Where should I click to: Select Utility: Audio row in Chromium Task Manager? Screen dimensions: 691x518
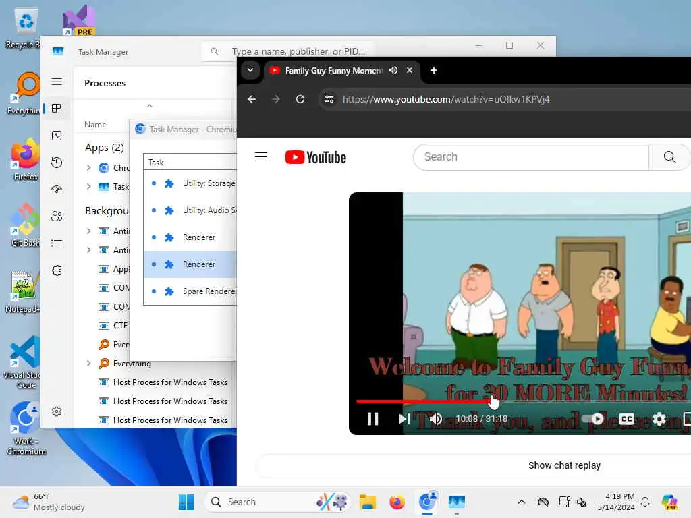pyautogui.click(x=190, y=210)
